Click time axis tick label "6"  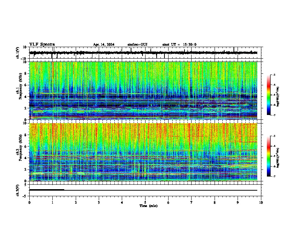169,203
